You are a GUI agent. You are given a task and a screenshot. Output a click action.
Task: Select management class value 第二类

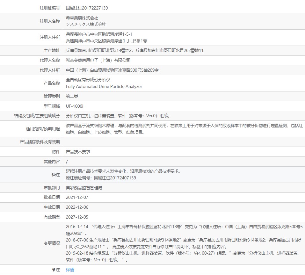click(x=72, y=96)
